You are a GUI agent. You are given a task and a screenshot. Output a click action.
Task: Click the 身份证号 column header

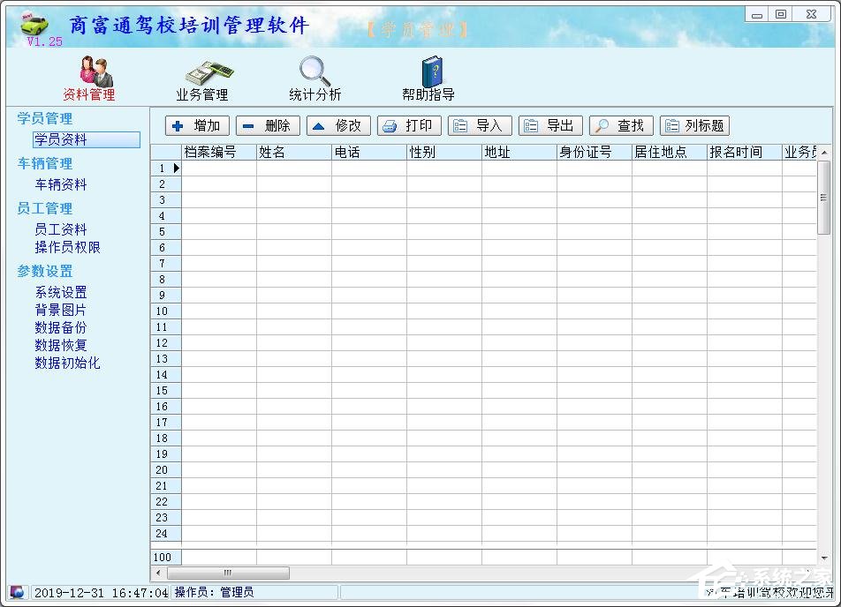(595, 152)
